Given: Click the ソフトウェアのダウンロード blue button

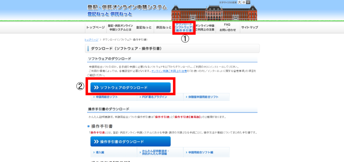Looking at the screenshot, I should [131, 88].
